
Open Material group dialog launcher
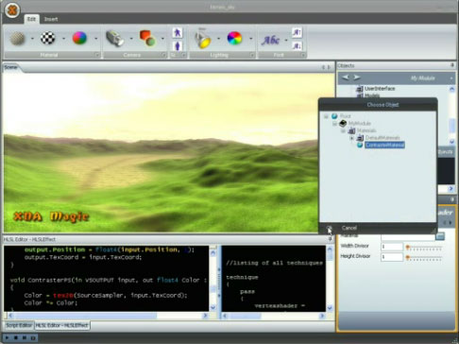97,55
